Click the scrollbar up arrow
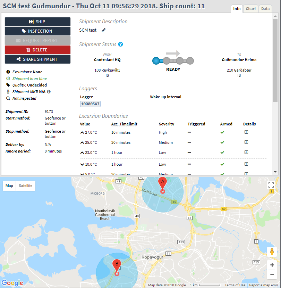Screen dimensions: 281x288 275,16
